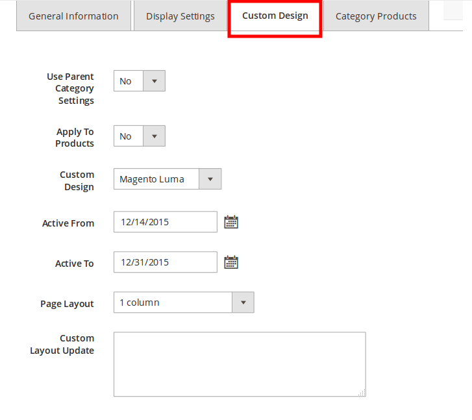Open the Active From calendar picker
472x420 pixels.
tap(231, 222)
